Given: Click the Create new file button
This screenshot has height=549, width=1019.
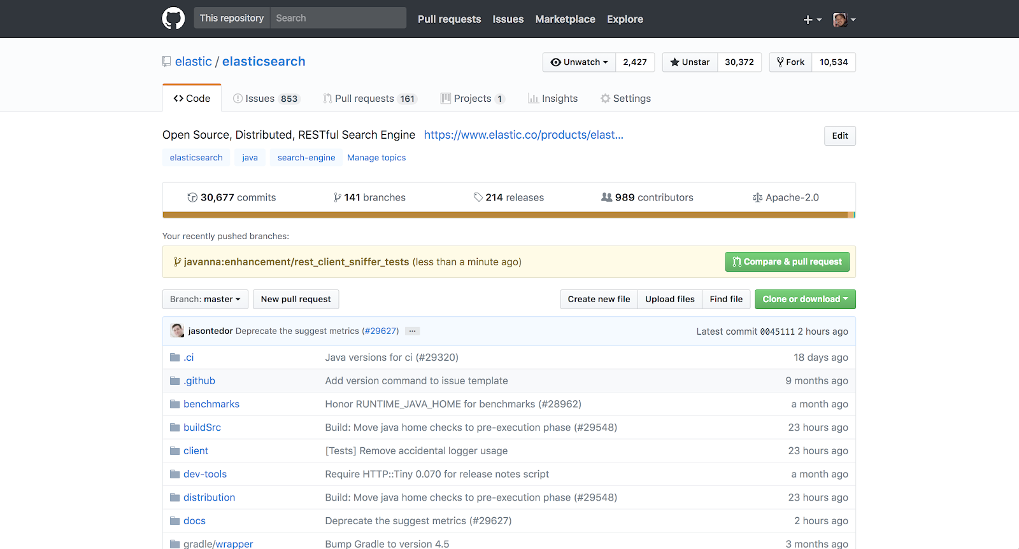Looking at the screenshot, I should point(599,300).
